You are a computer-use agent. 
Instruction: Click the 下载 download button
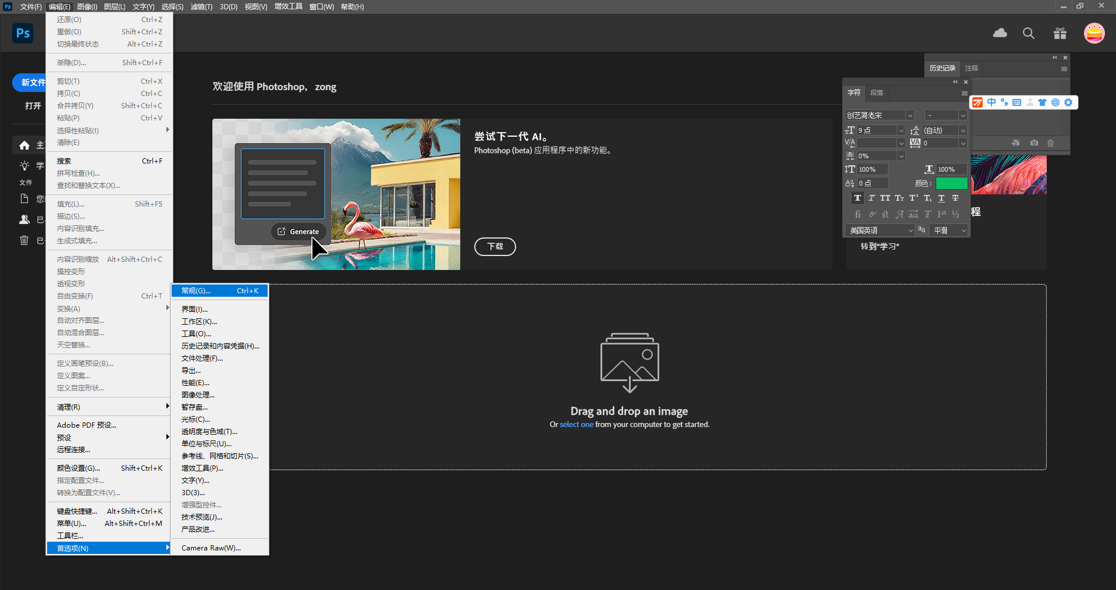point(495,247)
